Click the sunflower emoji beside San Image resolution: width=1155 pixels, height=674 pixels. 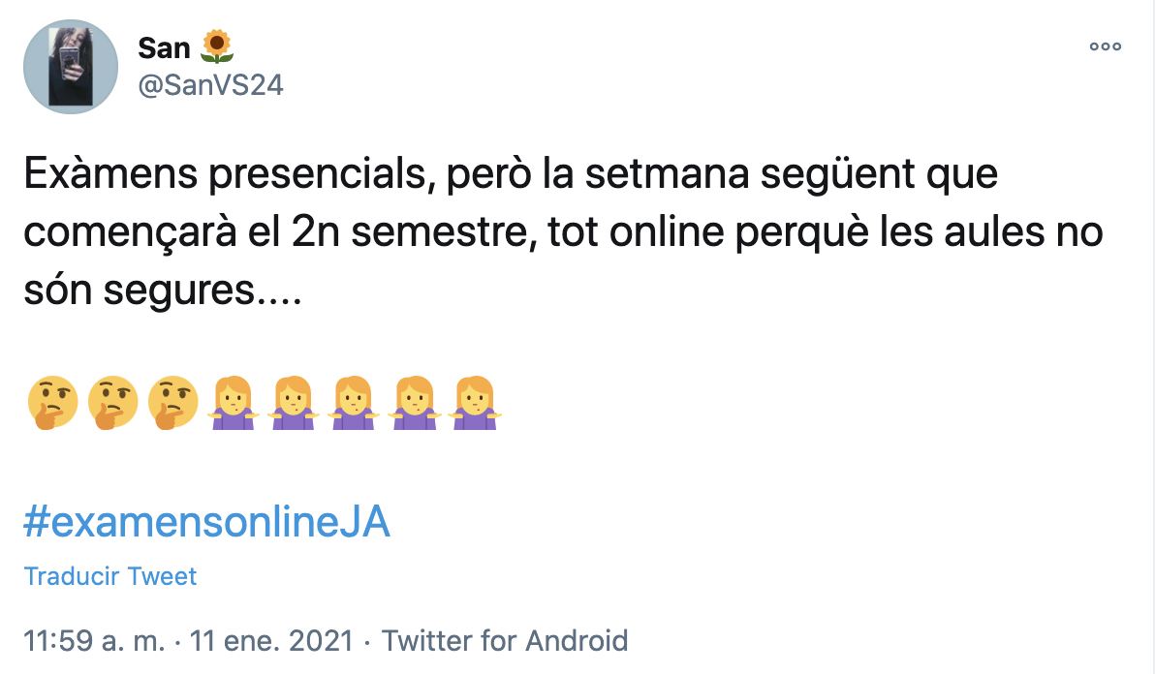217,46
